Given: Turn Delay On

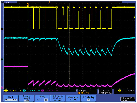Looking at the screenshot, I should 38,100.
